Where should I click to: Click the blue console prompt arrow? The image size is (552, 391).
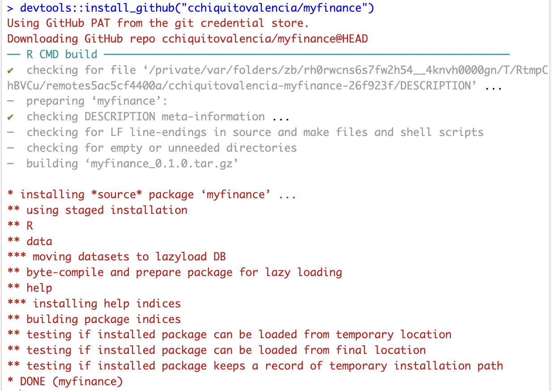(10, 8)
